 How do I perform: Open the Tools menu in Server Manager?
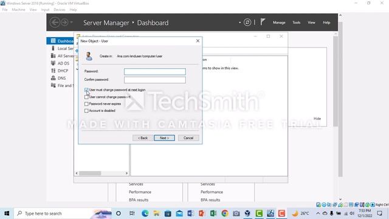pyautogui.click(x=296, y=23)
